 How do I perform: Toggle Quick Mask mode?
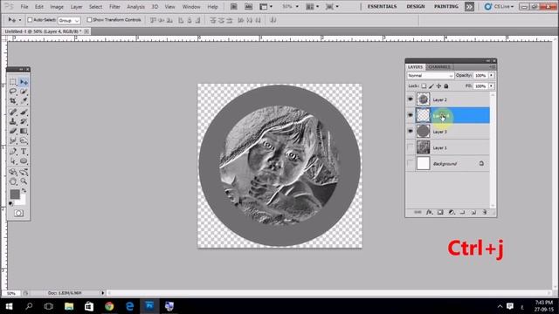click(x=18, y=213)
